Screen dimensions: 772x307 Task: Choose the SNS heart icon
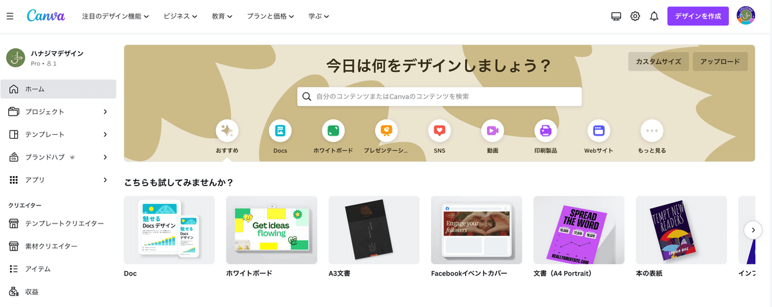pos(439,130)
